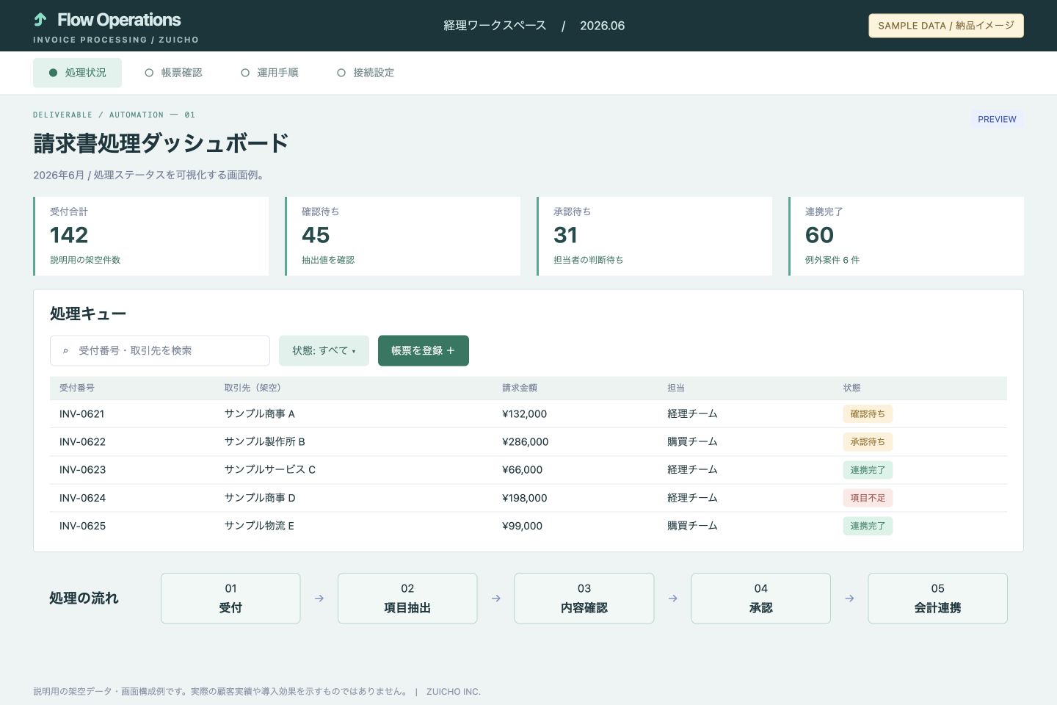Click step 01 受付 in flow

(230, 599)
